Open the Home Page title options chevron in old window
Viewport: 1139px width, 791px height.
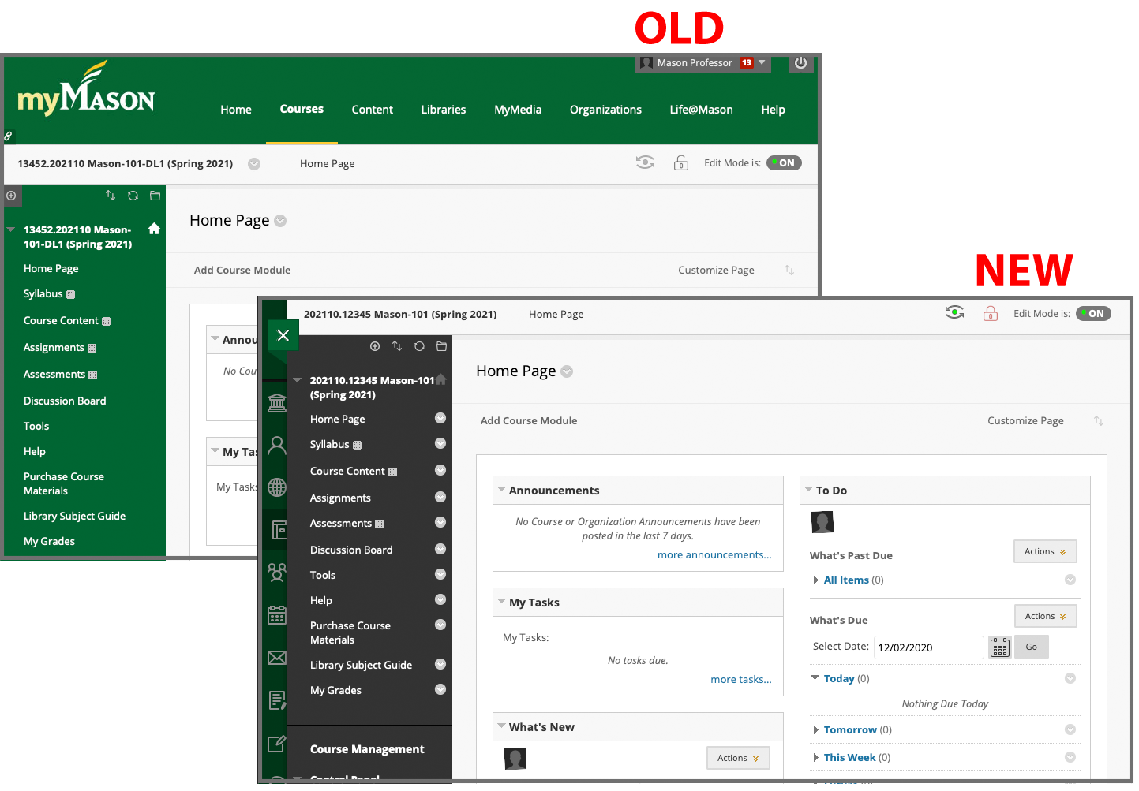[280, 221]
